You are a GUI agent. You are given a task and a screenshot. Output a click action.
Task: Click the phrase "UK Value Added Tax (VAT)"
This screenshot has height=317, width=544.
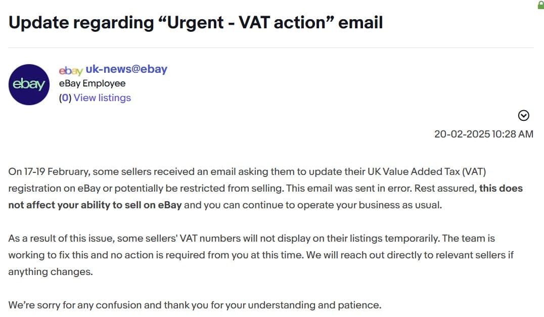pyautogui.click(x=426, y=172)
